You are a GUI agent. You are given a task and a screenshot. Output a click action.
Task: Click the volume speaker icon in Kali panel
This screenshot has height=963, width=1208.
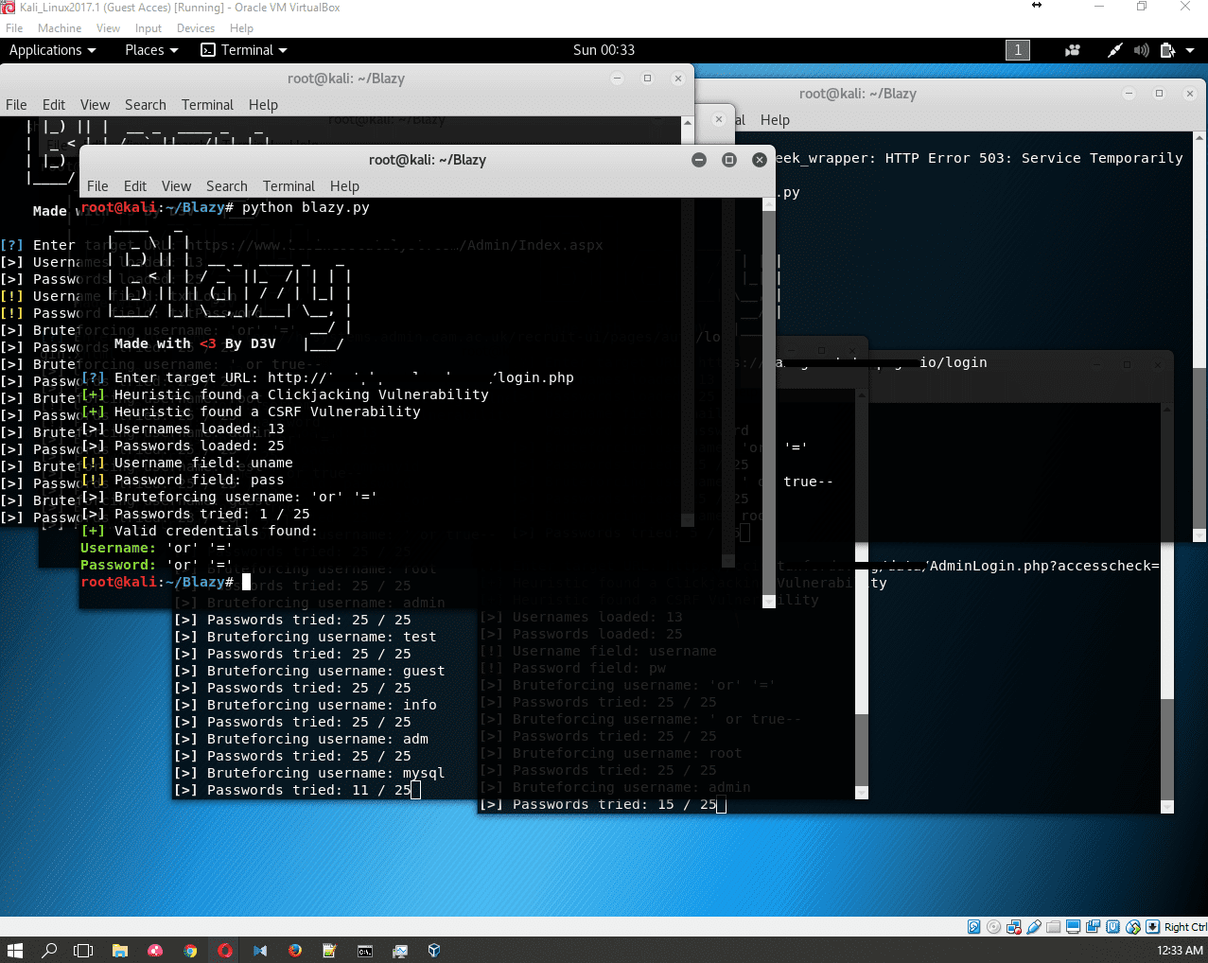(1142, 50)
